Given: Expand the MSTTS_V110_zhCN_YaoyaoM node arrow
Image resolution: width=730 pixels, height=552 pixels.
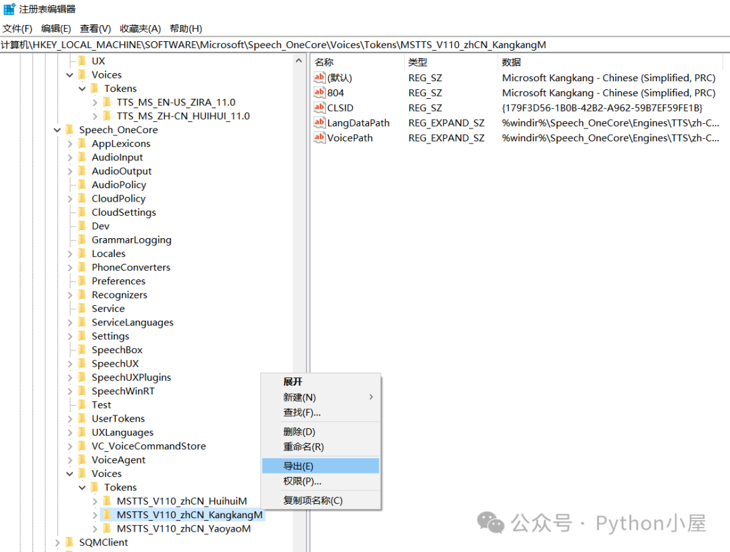Looking at the screenshot, I should click(95, 529).
